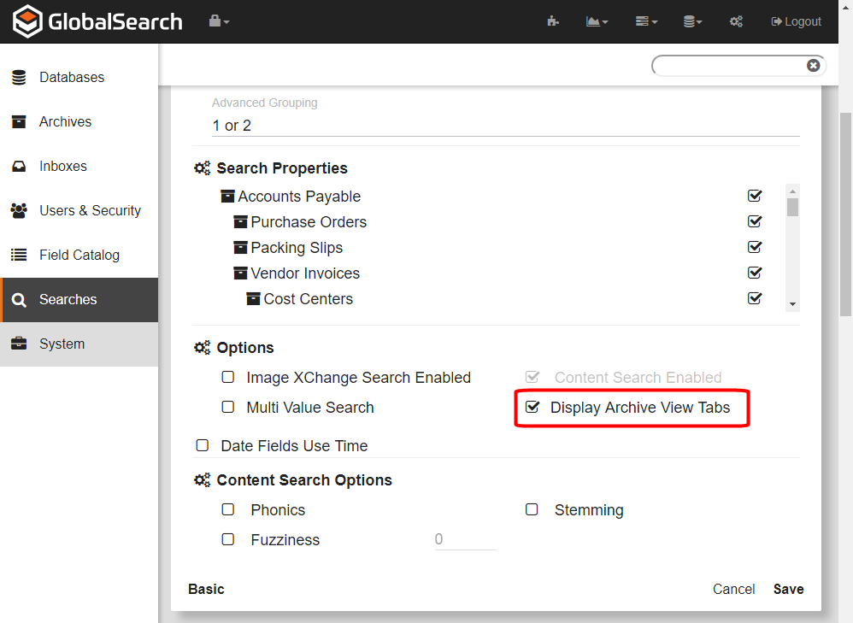The width and height of the screenshot is (853, 623).
Task: Open Databases in the sidebar
Action: point(72,77)
